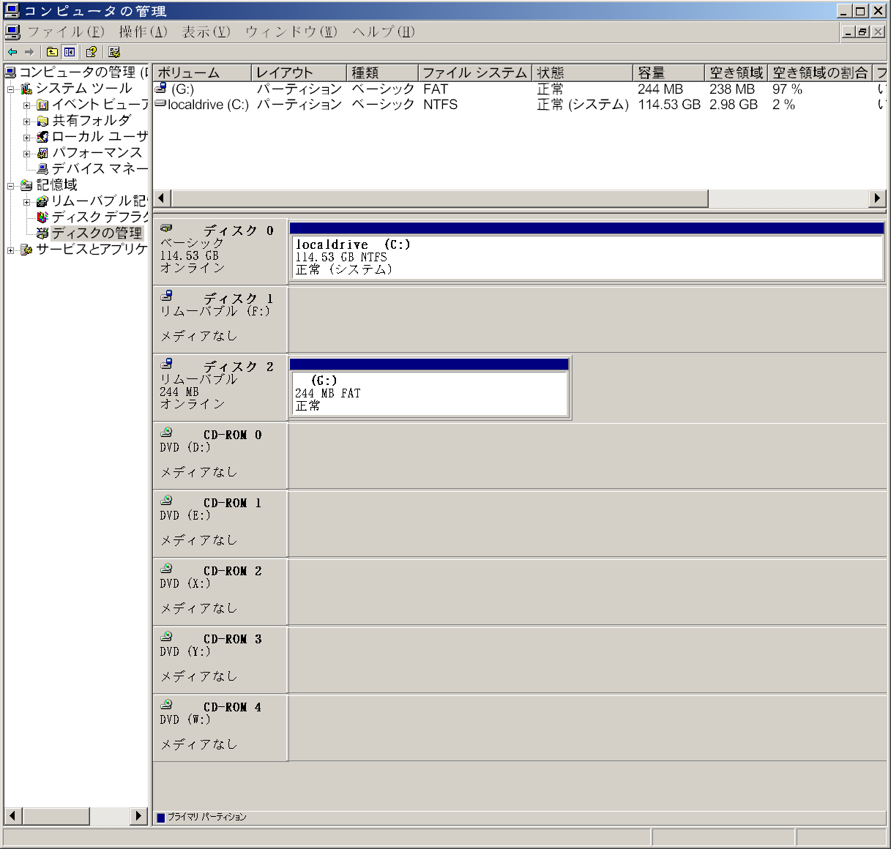Viewport: 891px width, 849px height.
Task: Select the localdrive (C:) partition block
Action: (586, 257)
